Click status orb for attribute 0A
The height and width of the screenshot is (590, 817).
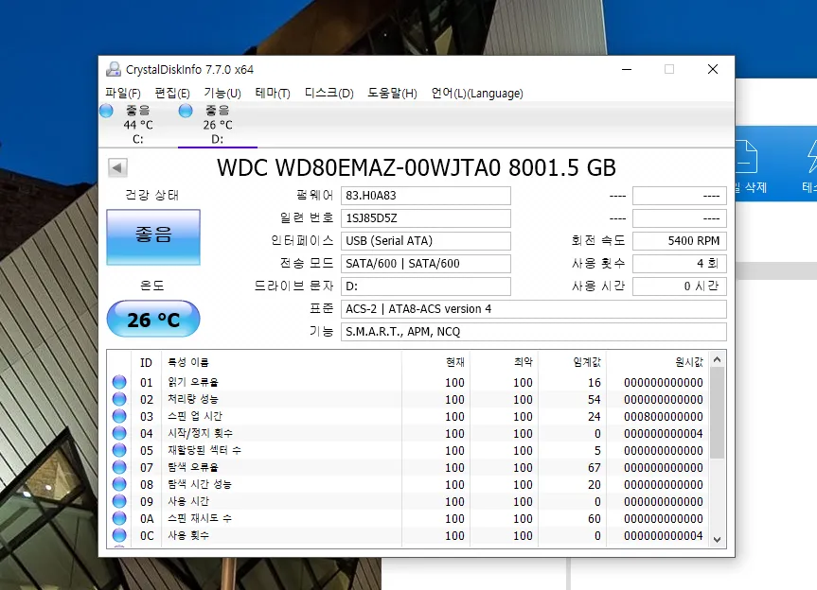coord(119,518)
